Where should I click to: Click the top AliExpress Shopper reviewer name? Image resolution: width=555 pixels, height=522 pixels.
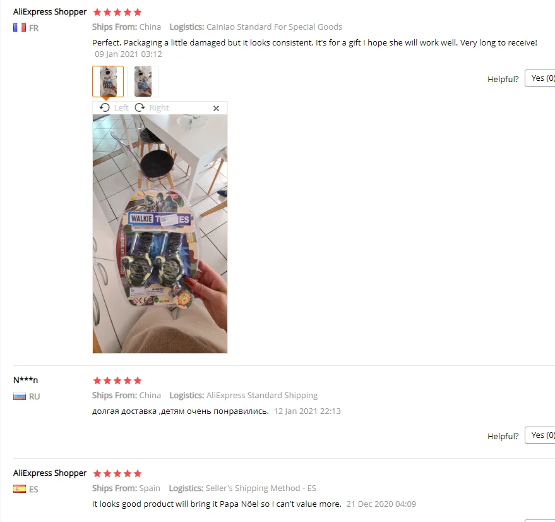pyautogui.click(x=50, y=12)
